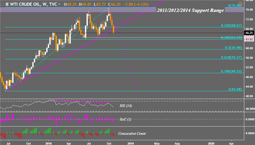
Task: Click the 2011/2012/2014 Support Range text
Action: pyautogui.click(x=190, y=10)
